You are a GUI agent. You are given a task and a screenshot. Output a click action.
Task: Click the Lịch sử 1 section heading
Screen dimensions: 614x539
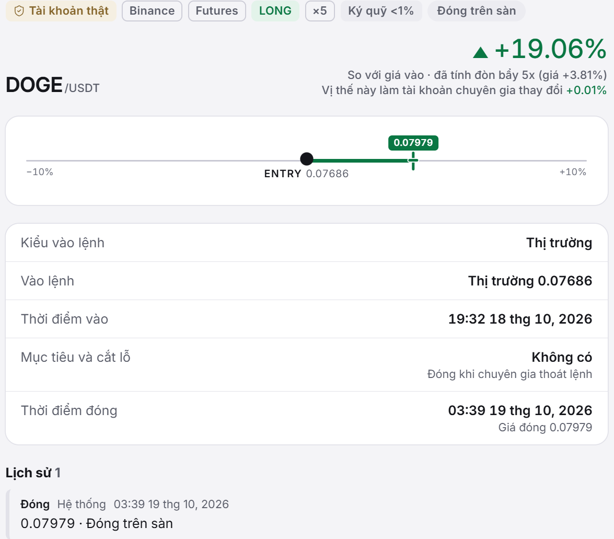tap(33, 473)
